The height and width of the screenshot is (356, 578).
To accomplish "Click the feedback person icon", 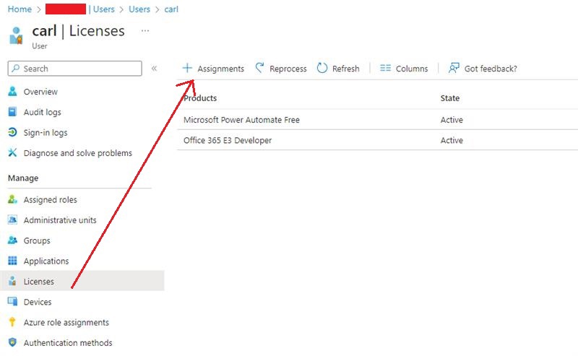I will (454, 68).
